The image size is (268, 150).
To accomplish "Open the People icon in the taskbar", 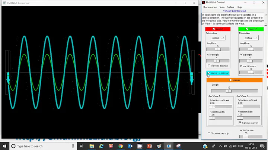I will click(214, 146).
